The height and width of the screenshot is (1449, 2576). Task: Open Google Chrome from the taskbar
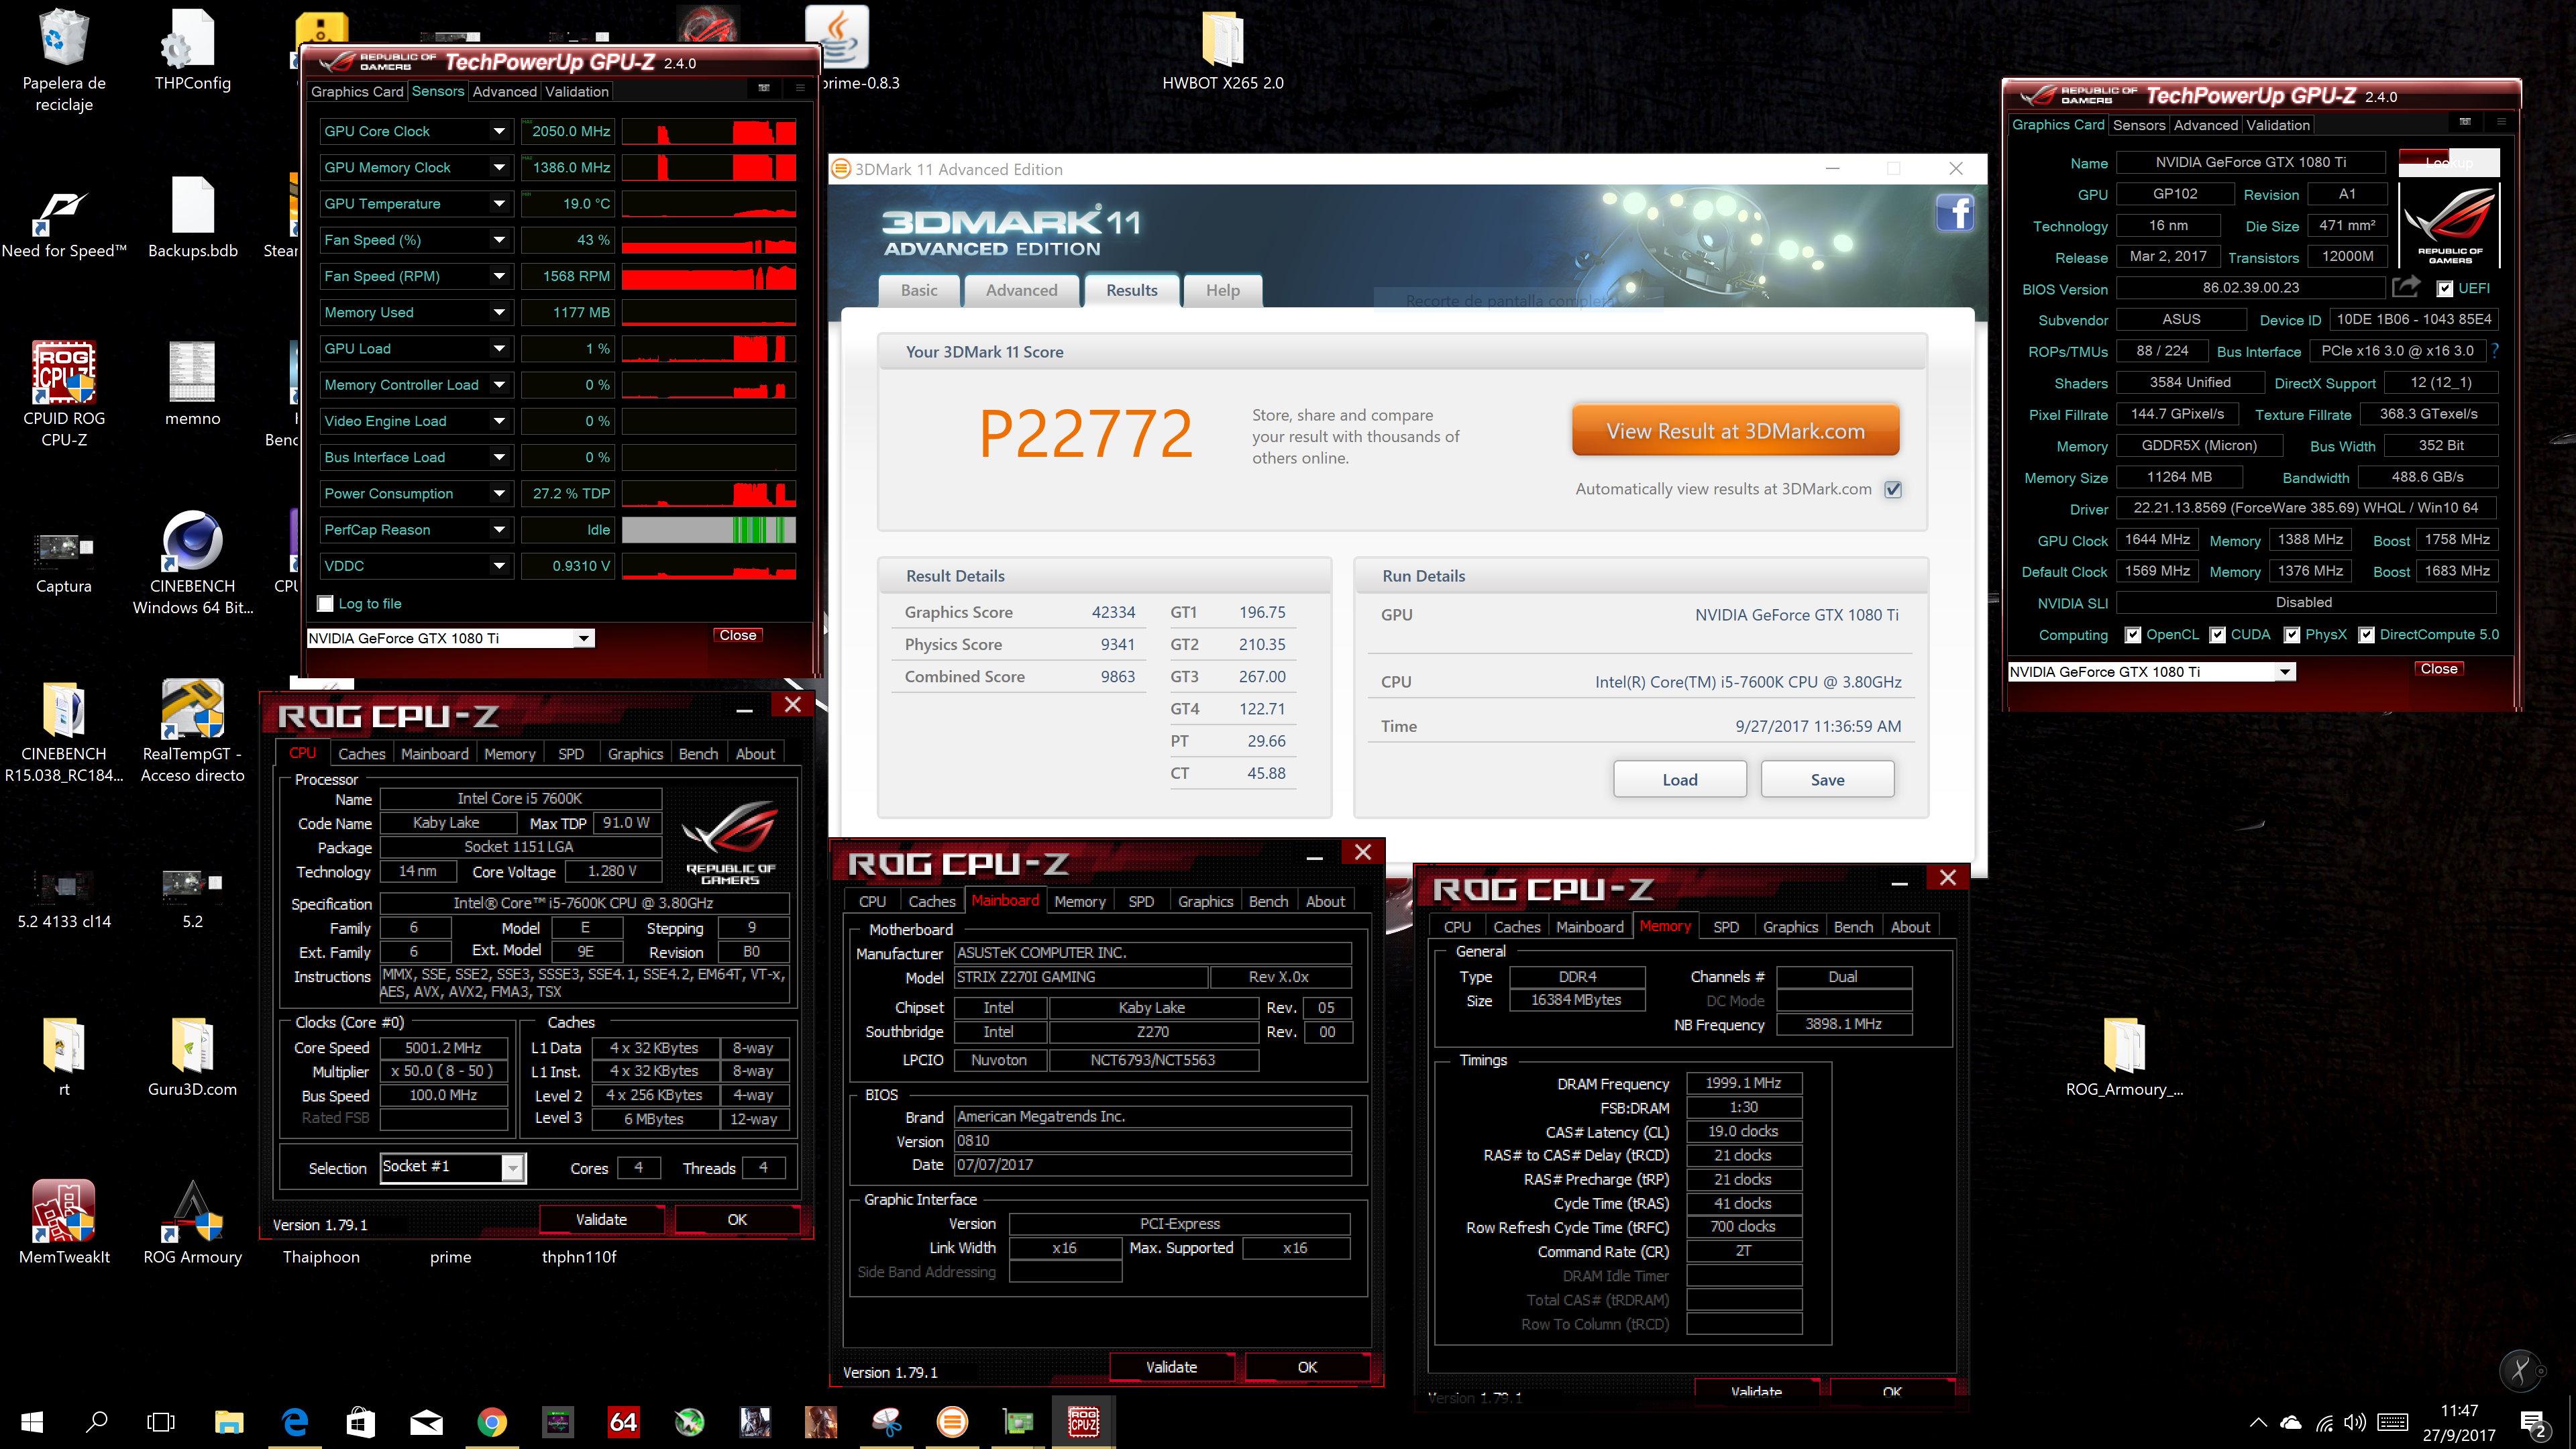pyautogui.click(x=491, y=1421)
